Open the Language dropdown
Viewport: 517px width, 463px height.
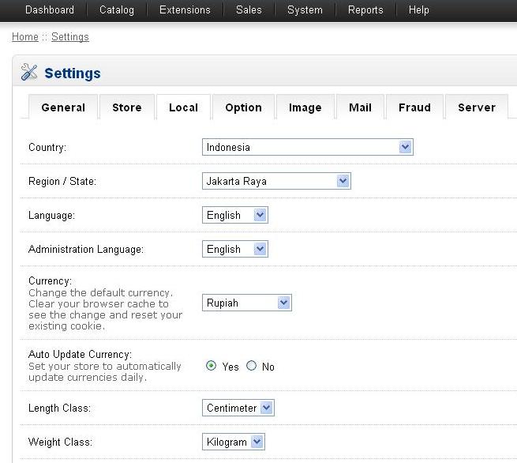pyautogui.click(x=235, y=215)
